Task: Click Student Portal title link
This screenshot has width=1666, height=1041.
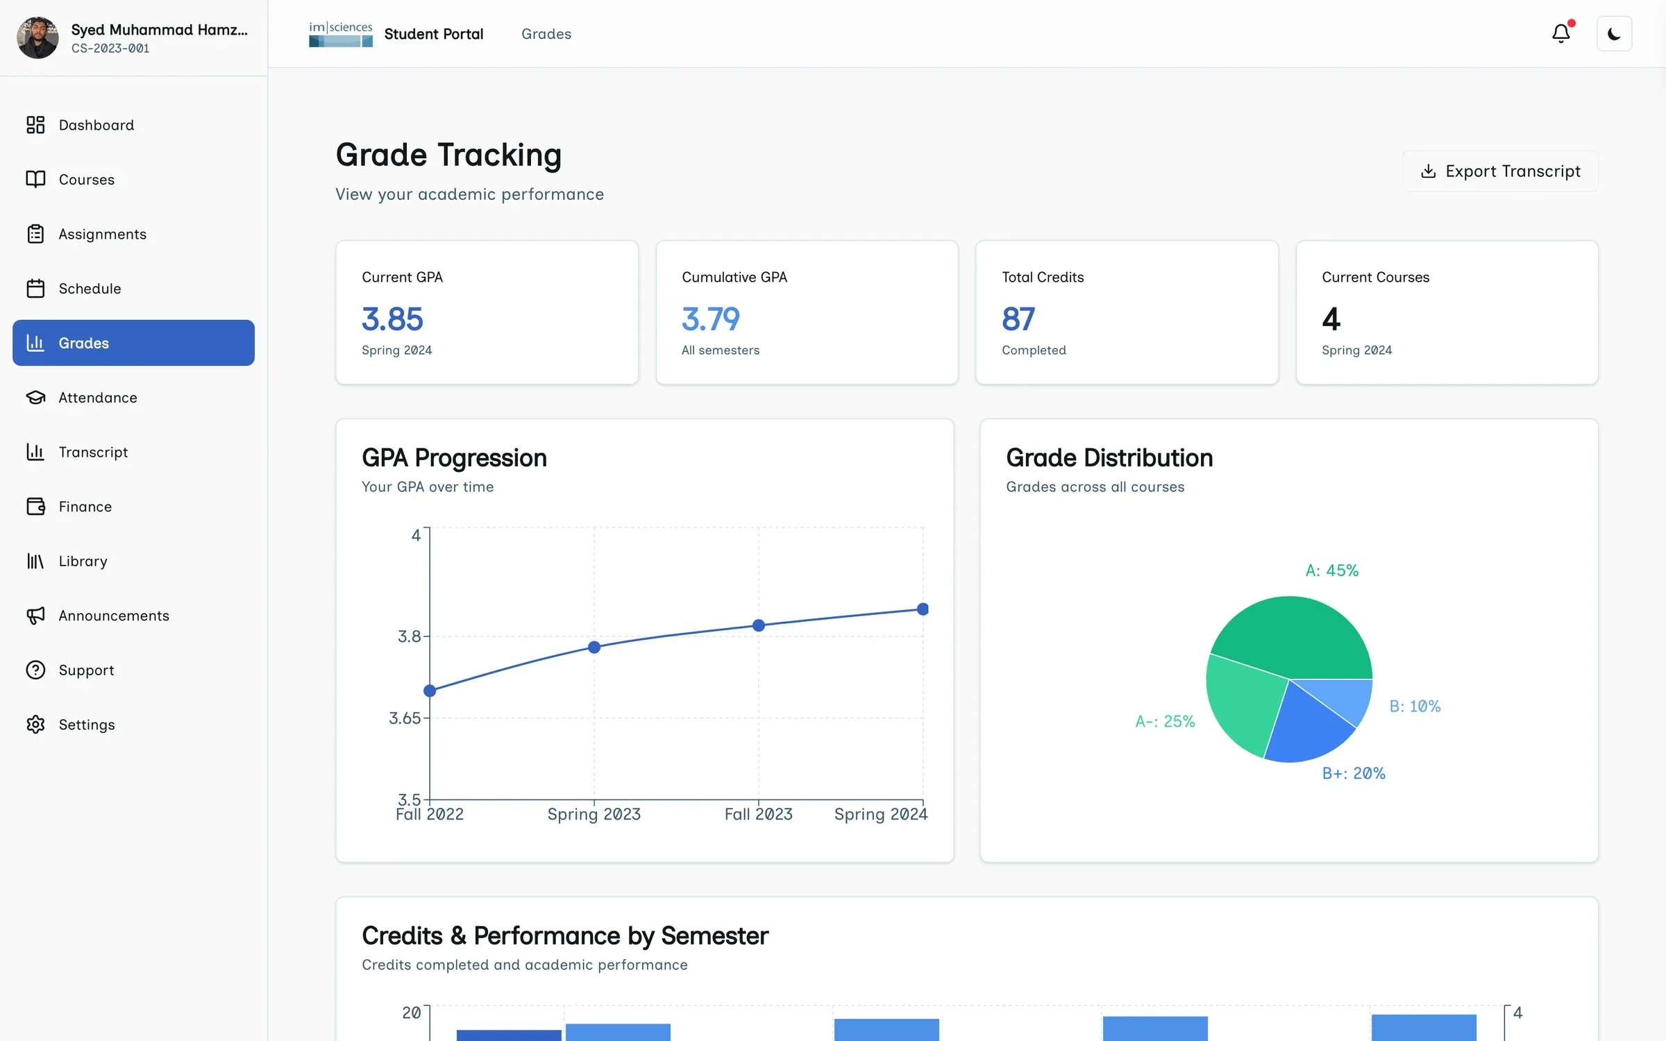Action: pyautogui.click(x=434, y=34)
